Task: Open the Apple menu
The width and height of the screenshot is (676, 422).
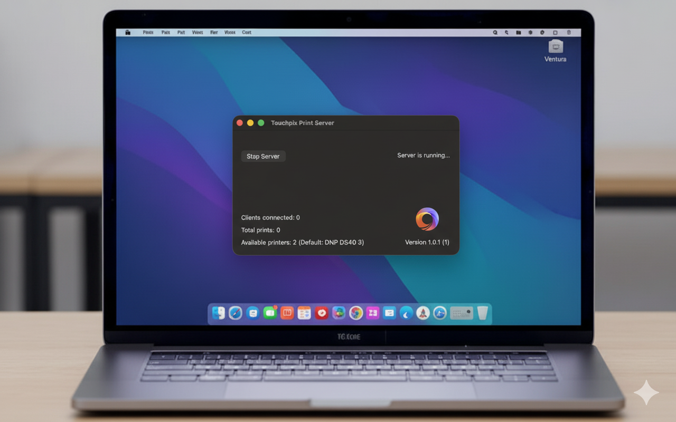Action: click(127, 32)
